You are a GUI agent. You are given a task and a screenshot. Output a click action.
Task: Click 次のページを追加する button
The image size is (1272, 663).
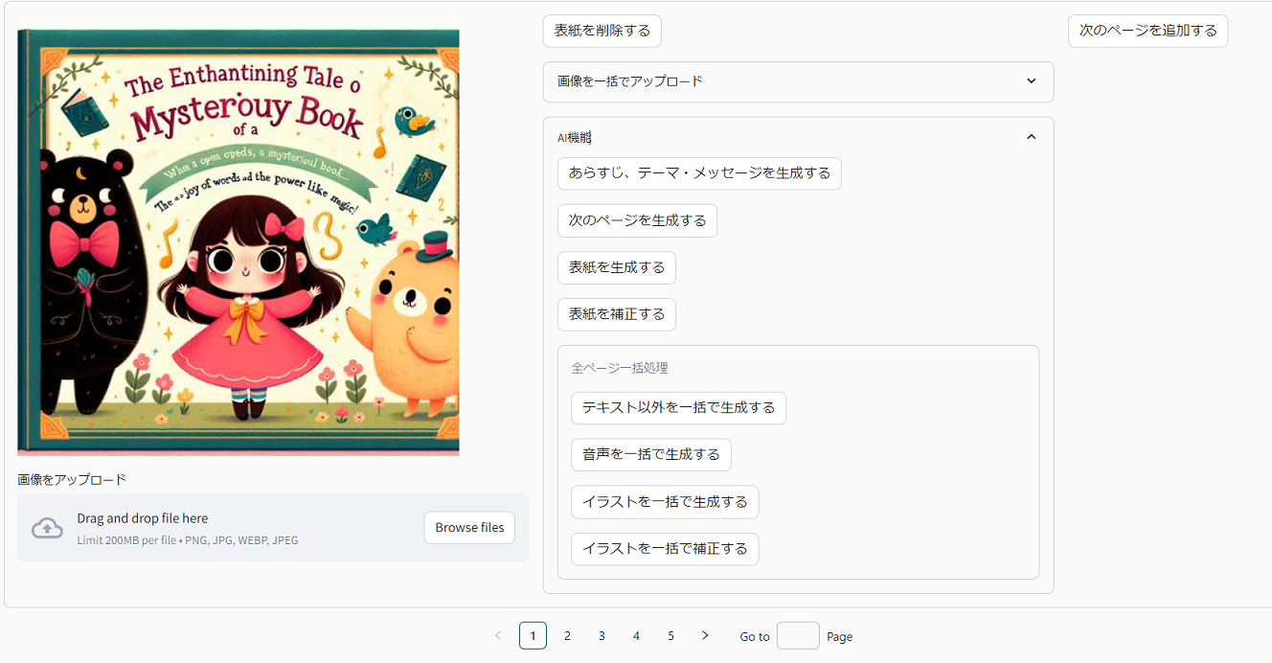coord(1147,31)
